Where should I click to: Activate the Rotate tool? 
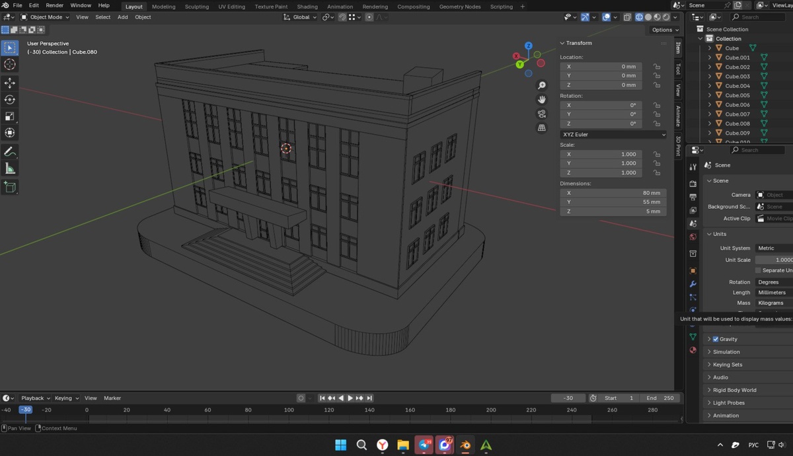10,100
